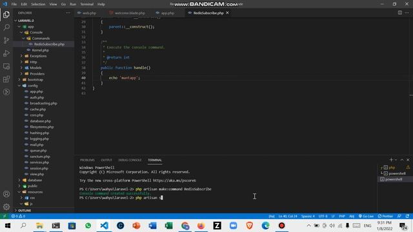Open the feedback icon in status bar
This screenshot has width=413, height=232.
coord(399,216)
